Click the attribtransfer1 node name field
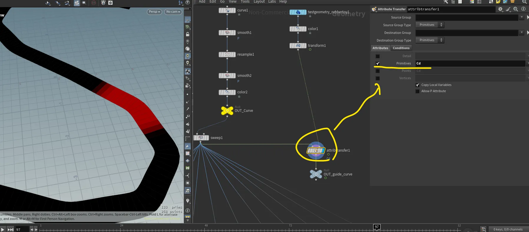 pos(451,9)
